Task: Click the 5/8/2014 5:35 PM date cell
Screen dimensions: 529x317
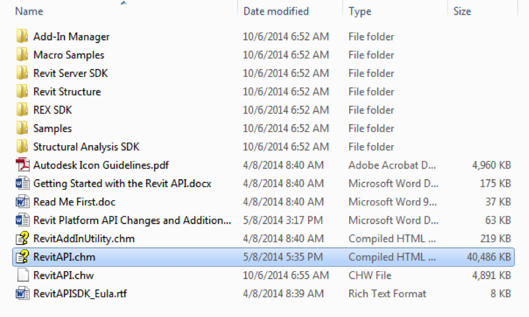Action: (x=283, y=257)
